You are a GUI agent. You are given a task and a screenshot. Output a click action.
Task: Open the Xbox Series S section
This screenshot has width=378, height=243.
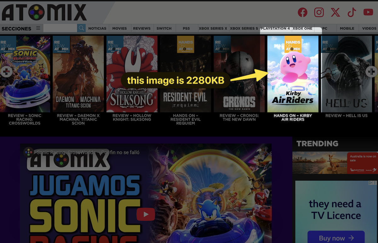tap(244, 28)
